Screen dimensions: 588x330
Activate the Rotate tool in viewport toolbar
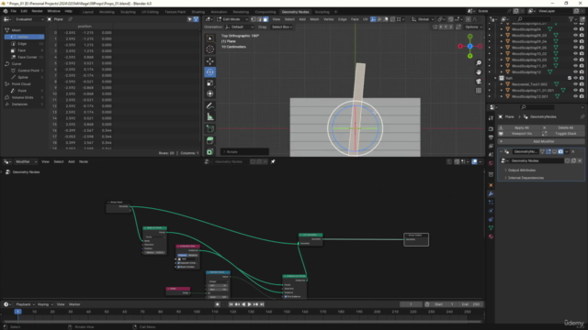[x=210, y=71]
